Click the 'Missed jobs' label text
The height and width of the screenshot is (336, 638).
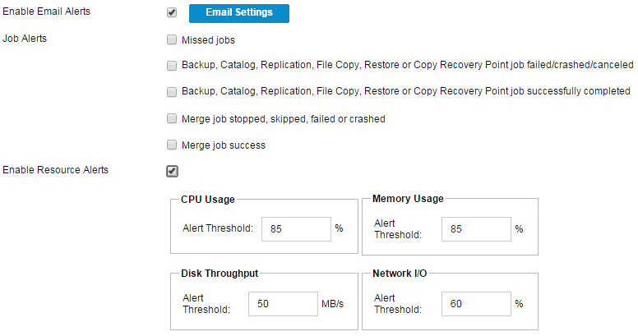tap(209, 39)
